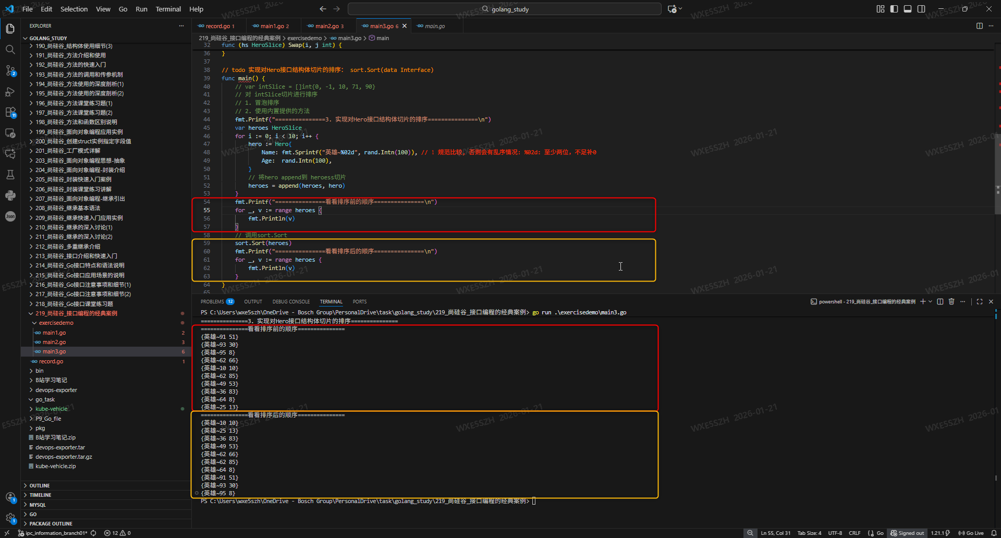Select the Python extension icon in activity bar
Screen dimensions: 1001x538
pos(10,195)
